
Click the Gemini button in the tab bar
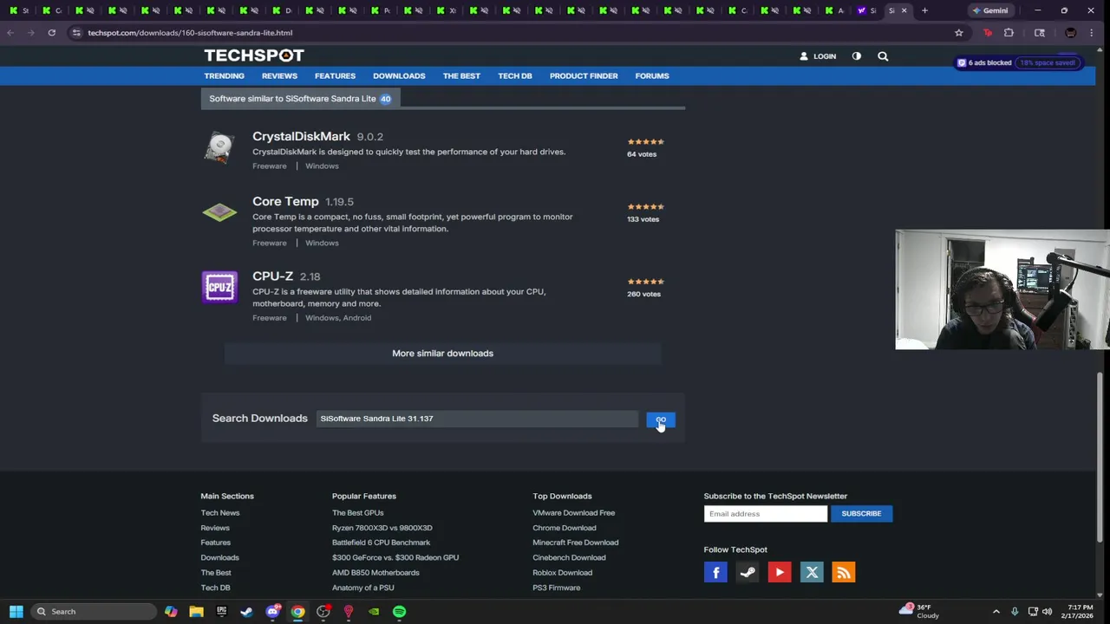pos(989,10)
